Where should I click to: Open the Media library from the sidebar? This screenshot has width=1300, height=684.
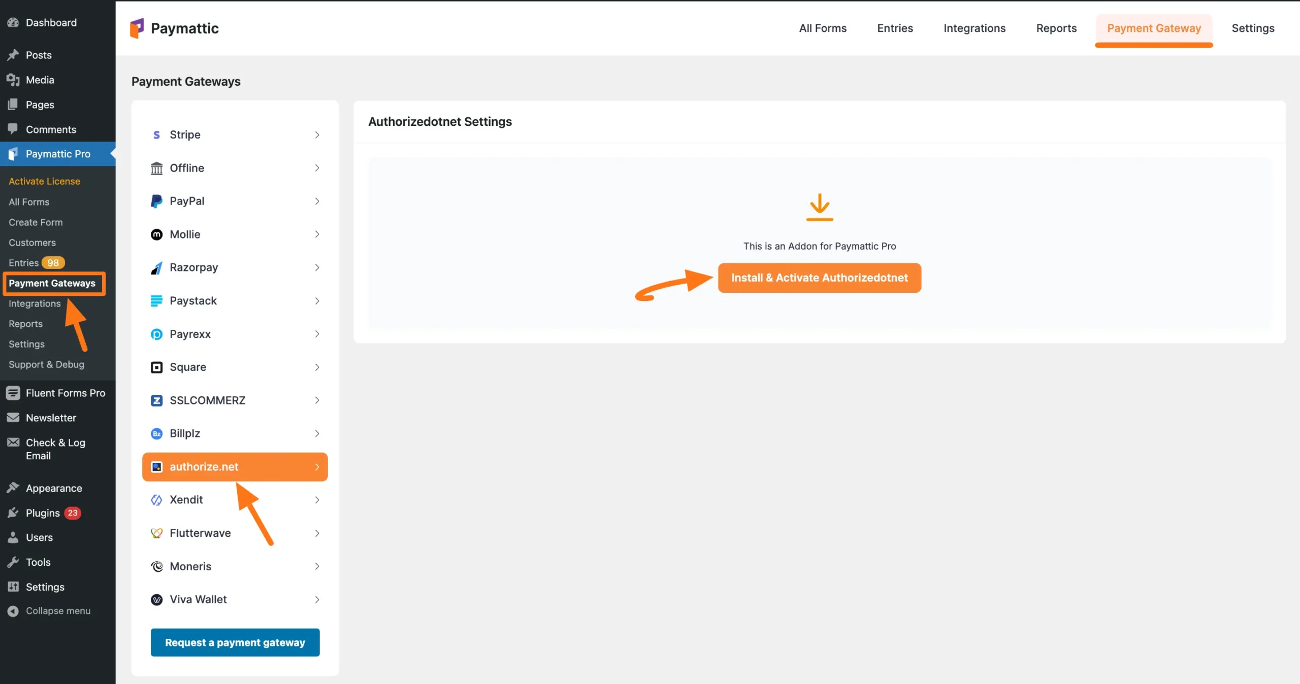(x=39, y=80)
